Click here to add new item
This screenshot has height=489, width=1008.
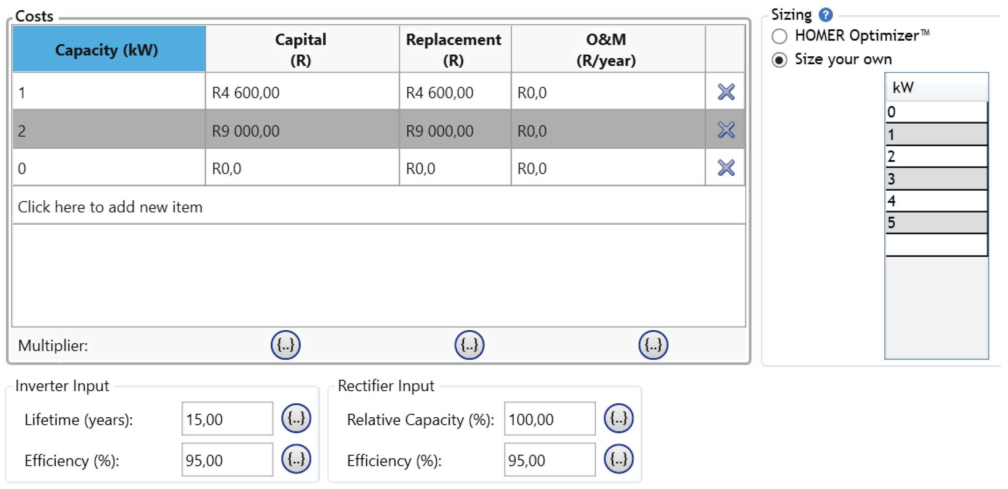[x=110, y=207]
